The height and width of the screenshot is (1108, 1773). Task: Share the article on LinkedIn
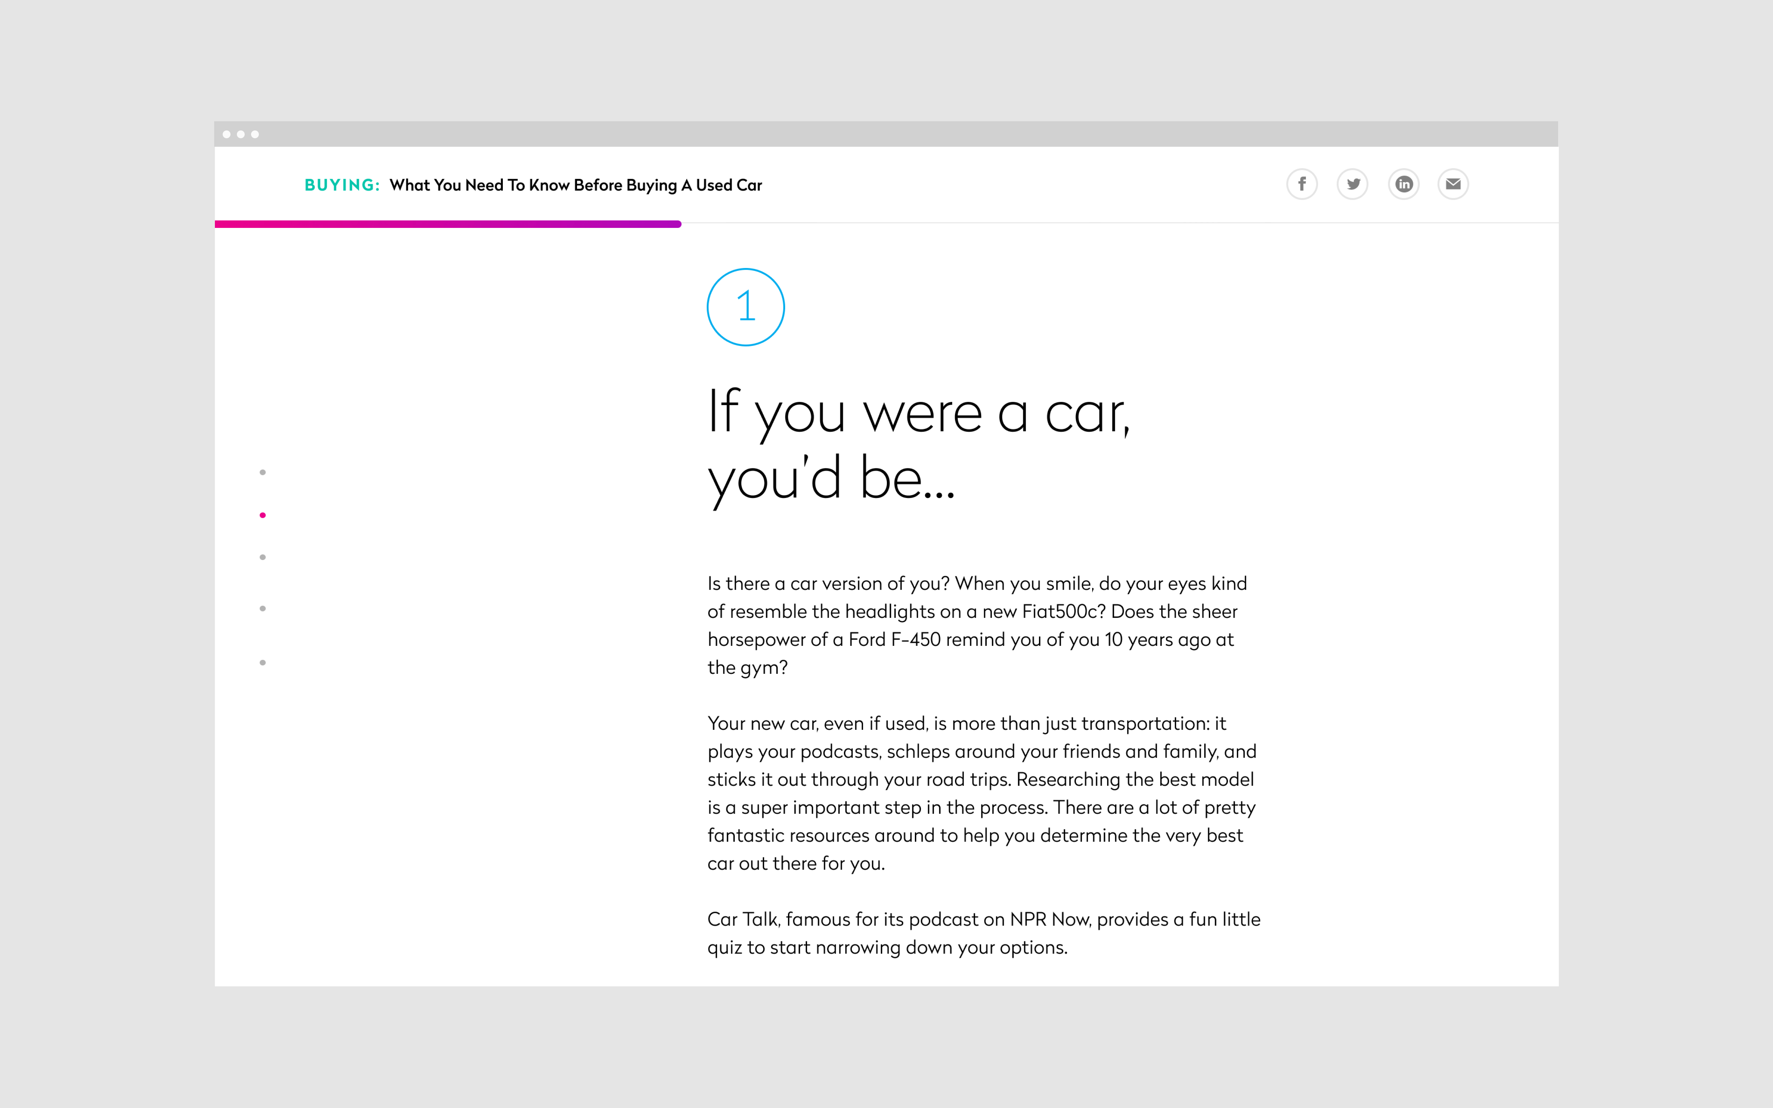1404,184
